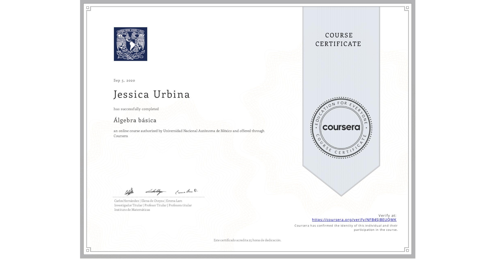This screenshot has height=259, width=496.
Task: Click Carlos Hernández's signature
Action: [129, 192]
